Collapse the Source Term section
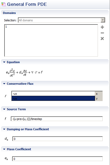 coord(4,109)
